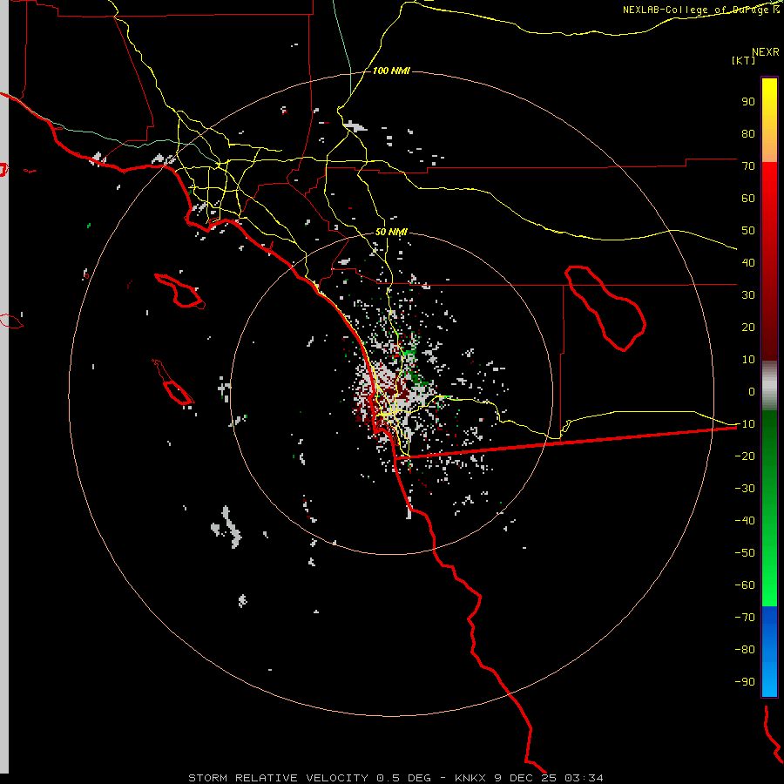Select the "60" value on velocity scale
This screenshot has height=784, width=784.
point(748,198)
